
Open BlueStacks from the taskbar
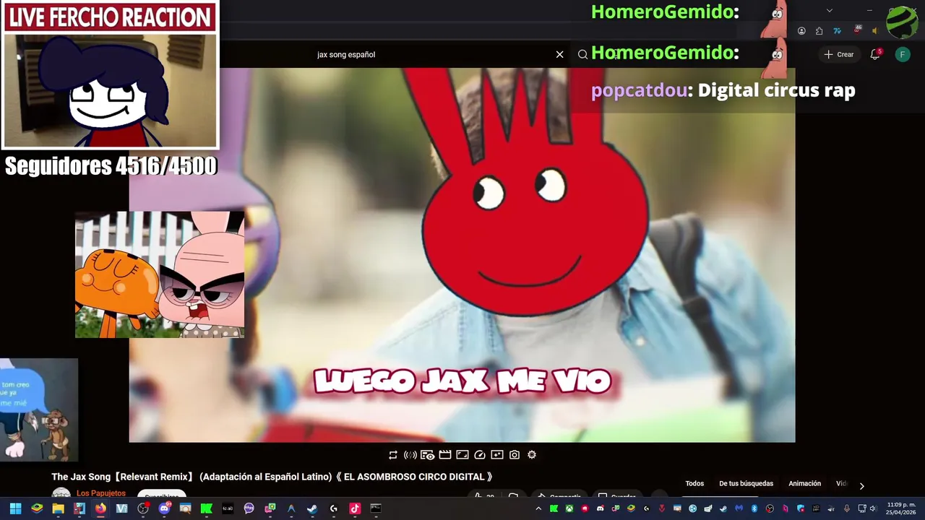point(37,508)
